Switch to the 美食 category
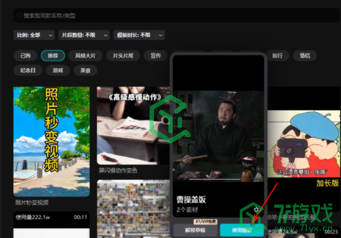The image size is (341, 238). click(x=85, y=70)
